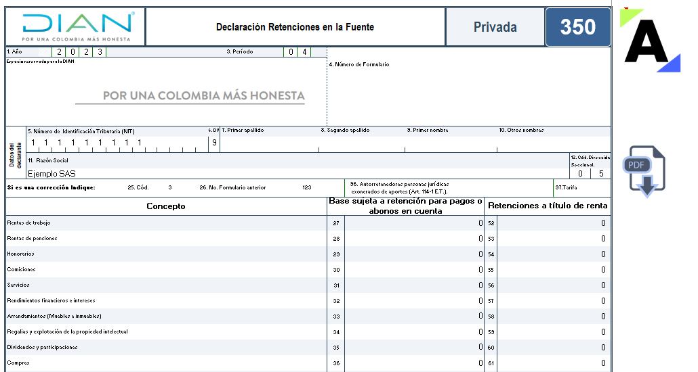The width and height of the screenshot is (698, 372).
Task: Click box 61 retention value cell
Action: 554,363
